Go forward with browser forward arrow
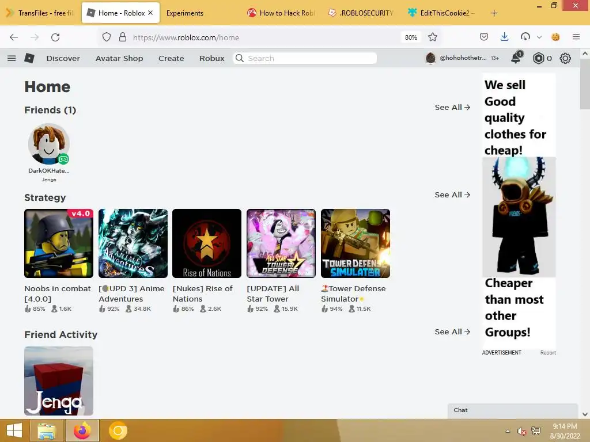 click(x=35, y=37)
